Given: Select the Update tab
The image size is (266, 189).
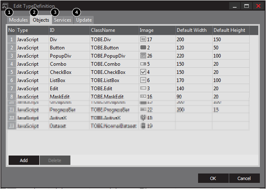Looking at the screenshot, I should [83, 20].
